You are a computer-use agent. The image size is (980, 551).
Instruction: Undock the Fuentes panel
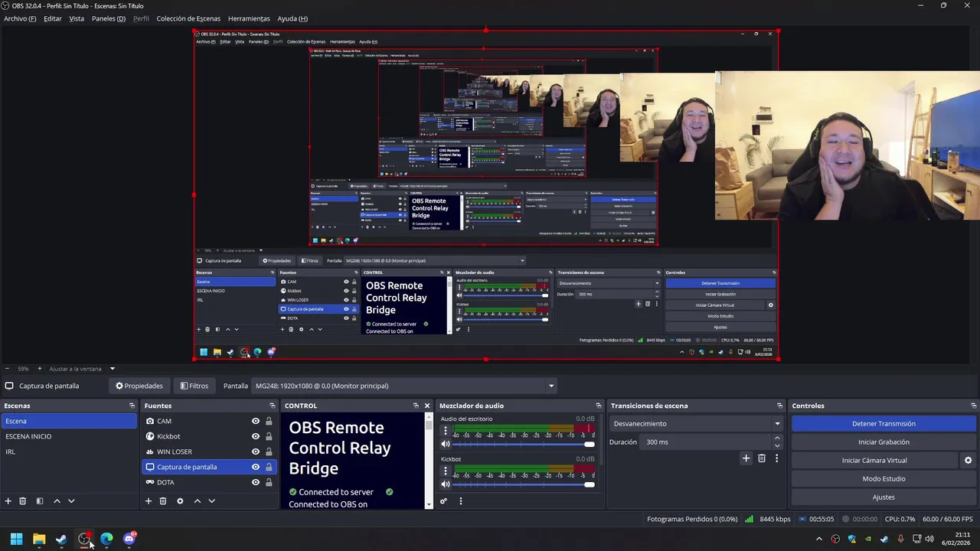(272, 406)
